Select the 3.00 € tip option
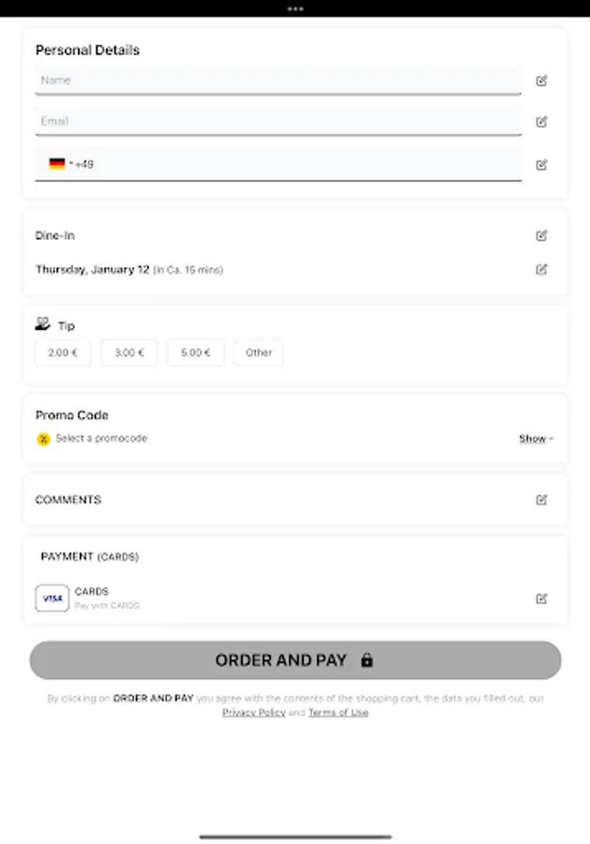Image resolution: width=590 pixels, height=844 pixels. 129,353
